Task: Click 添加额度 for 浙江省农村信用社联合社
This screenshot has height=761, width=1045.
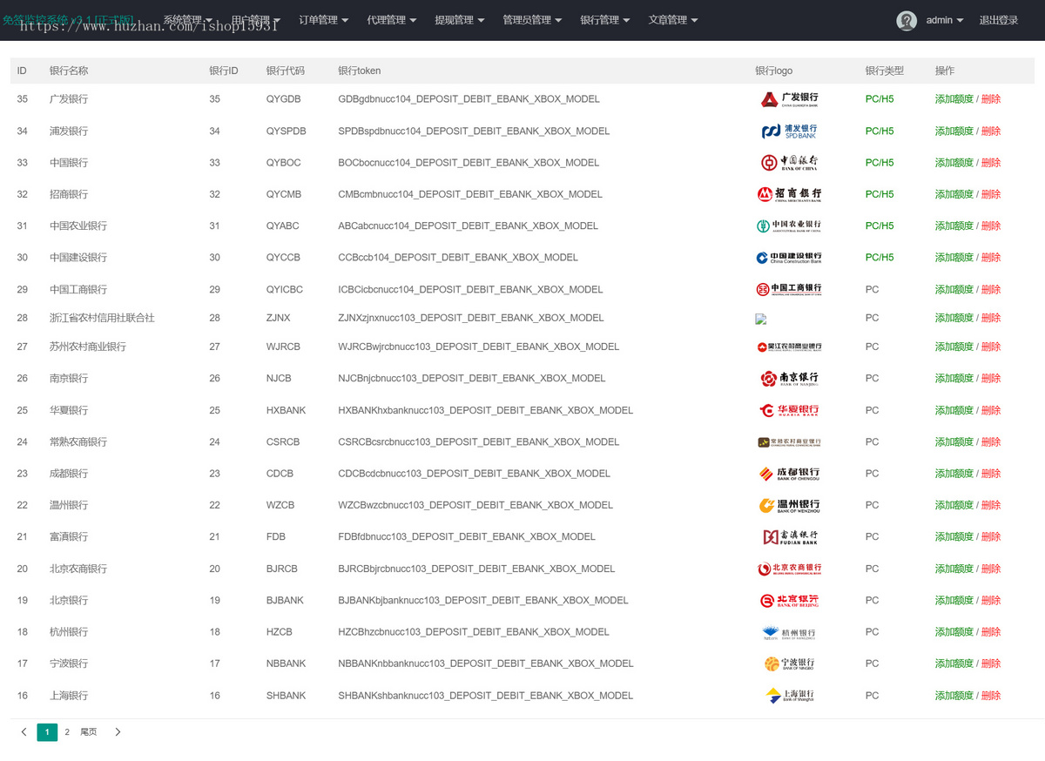Action: (954, 318)
